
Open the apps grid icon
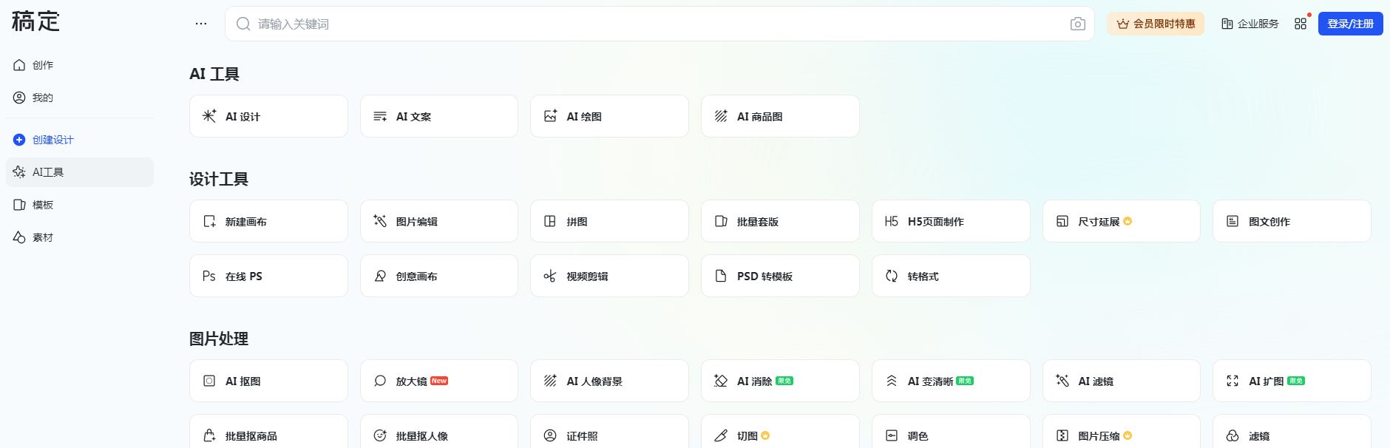(1301, 24)
